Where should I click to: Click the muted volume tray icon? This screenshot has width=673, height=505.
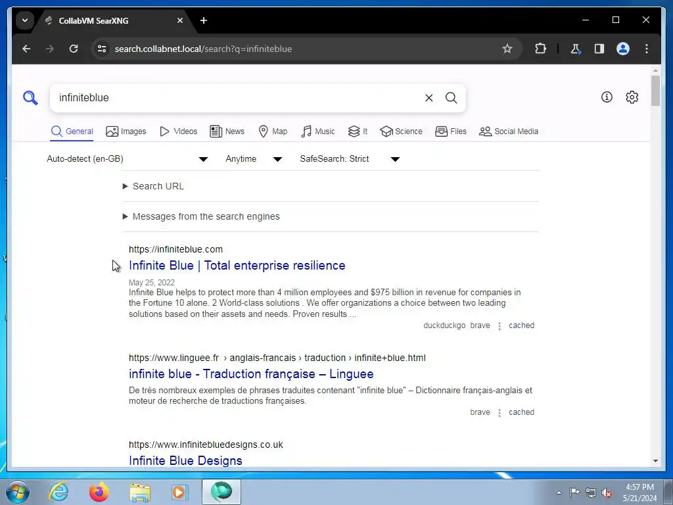tap(607, 493)
